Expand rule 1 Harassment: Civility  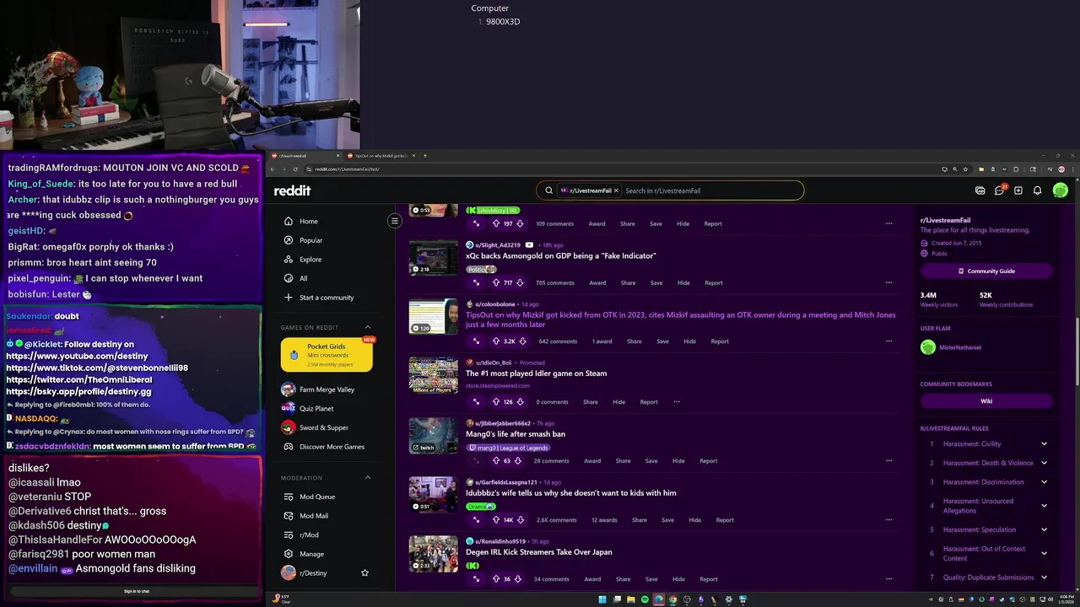[x=1044, y=443]
